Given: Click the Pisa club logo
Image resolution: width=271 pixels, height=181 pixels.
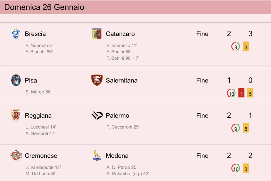Looking at the screenshot, I should (x=16, y=80).
